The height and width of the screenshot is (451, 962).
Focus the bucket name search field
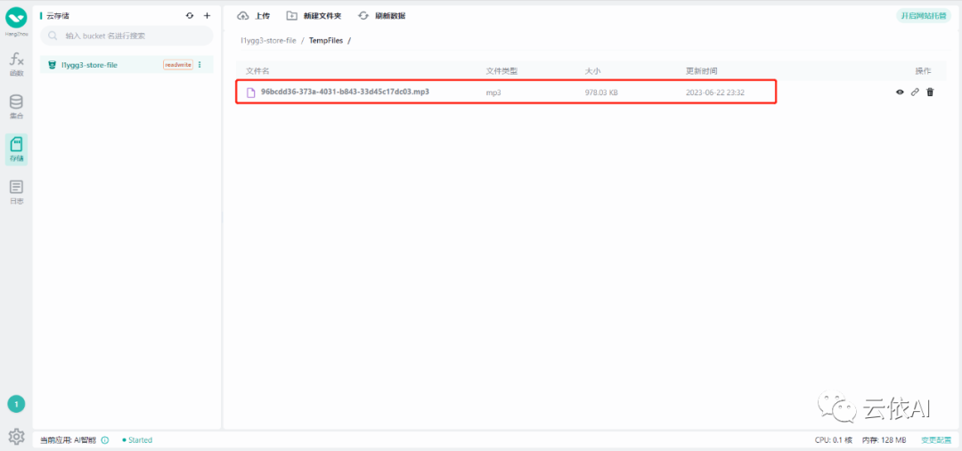tap(126, 36)
